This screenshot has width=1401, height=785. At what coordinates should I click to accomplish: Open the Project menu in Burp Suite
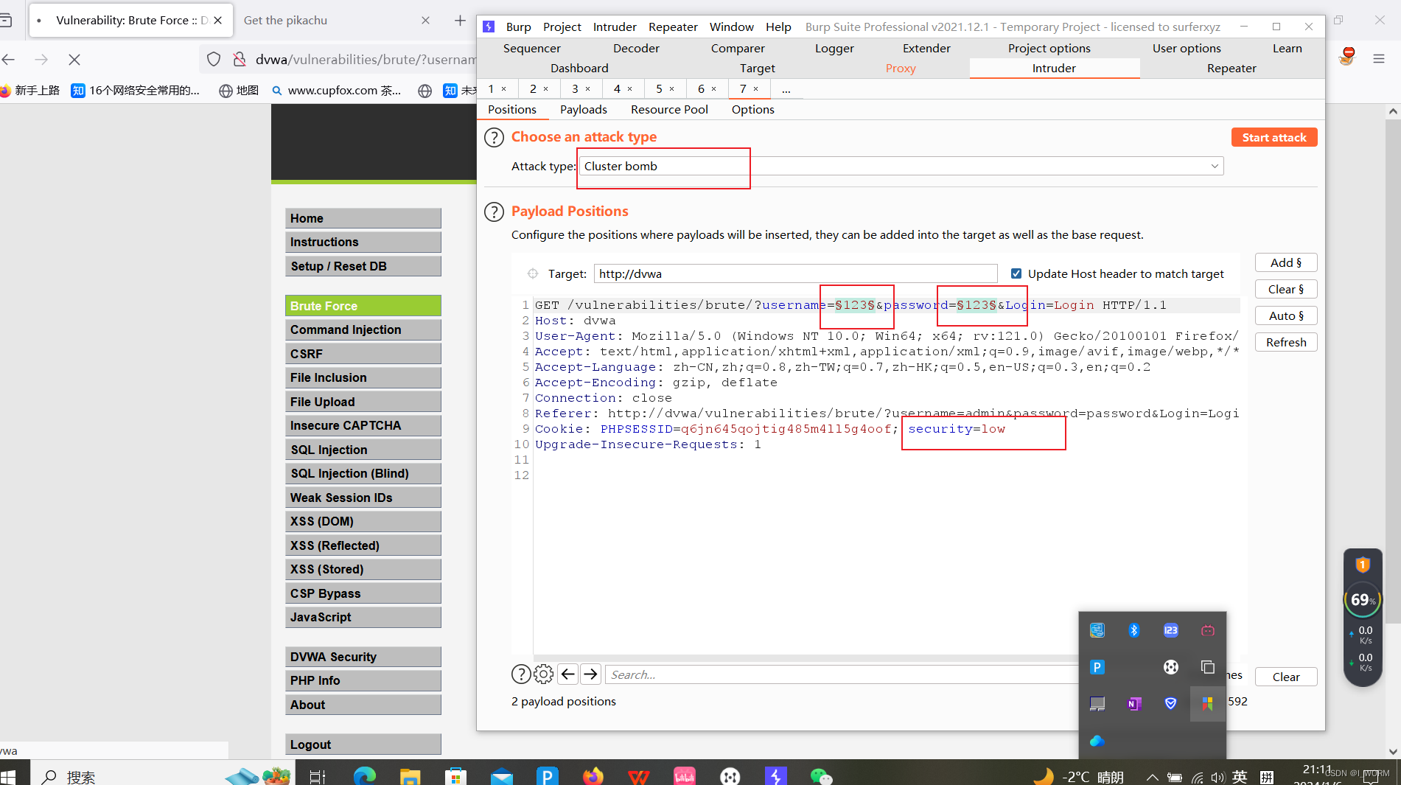coord(562,27)
